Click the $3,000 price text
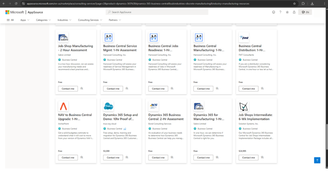The image size is (328, 184). [x=106, y=151]
